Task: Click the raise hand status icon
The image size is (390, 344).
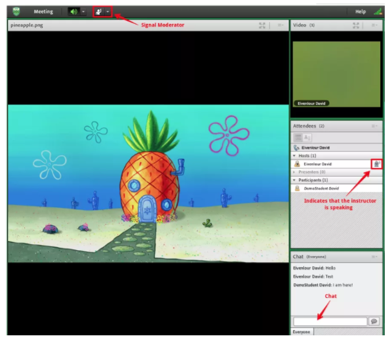Action: (99, 12)
